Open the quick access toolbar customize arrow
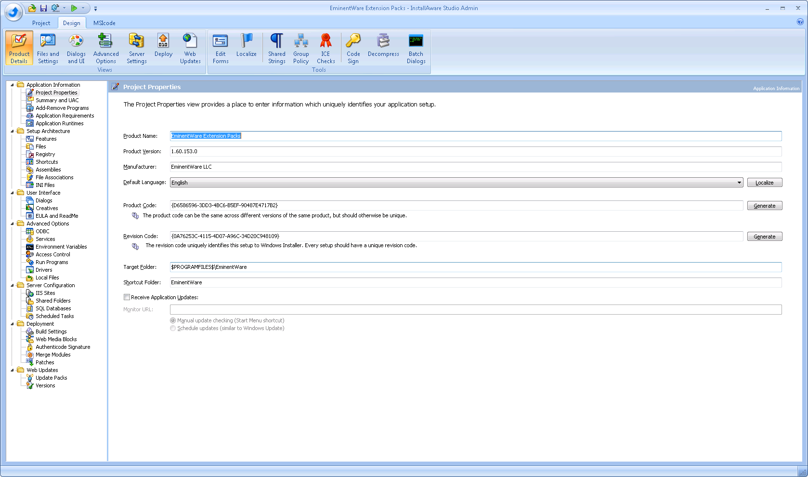The width and height of the screenshot is (808, 477). [x=95, y=9]
